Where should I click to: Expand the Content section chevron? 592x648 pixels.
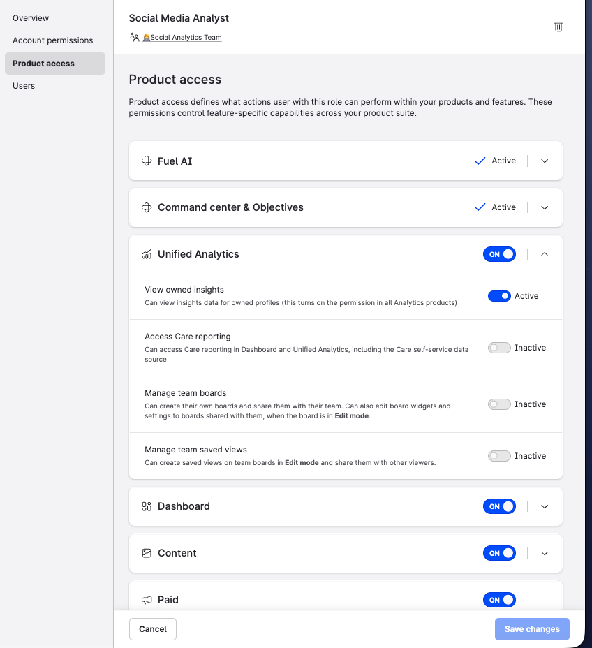click(545, 553)
